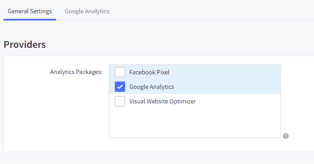This screenshot has height=164, width=314.
Task: Click the Facebook Pixel label text
Action: (150, 72)
